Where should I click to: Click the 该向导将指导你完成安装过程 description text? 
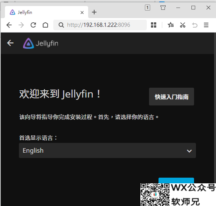89,117
